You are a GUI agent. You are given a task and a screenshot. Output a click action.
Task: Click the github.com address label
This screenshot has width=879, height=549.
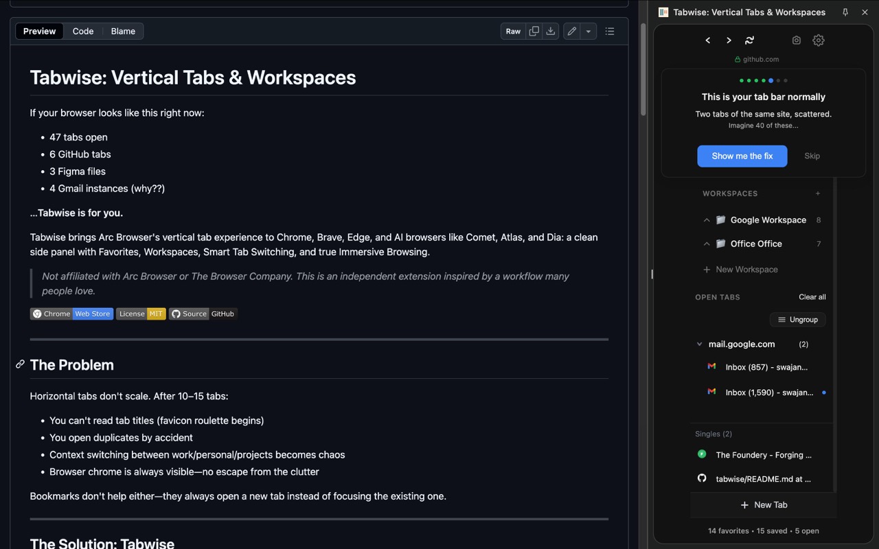click(760, 60)
